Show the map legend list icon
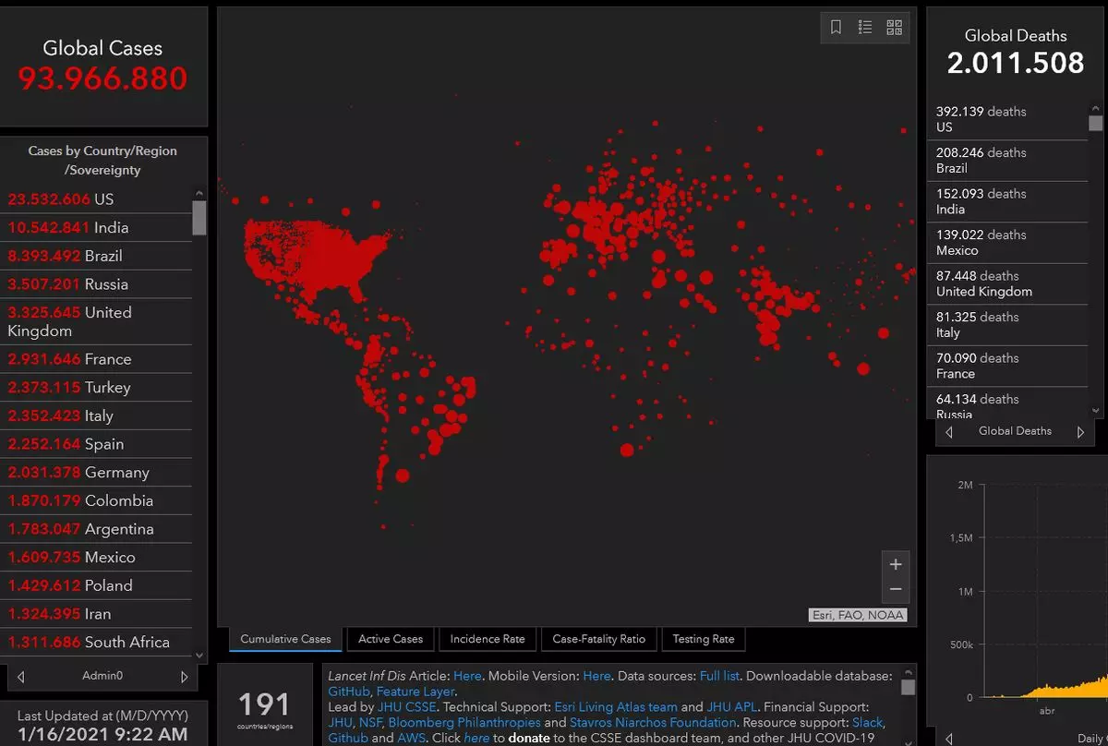 pos(865,28)
